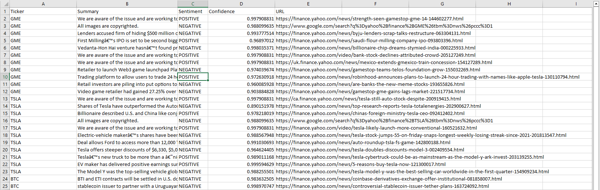Select column D header
This screenshot has width=600, height=190.
[241, 4]
